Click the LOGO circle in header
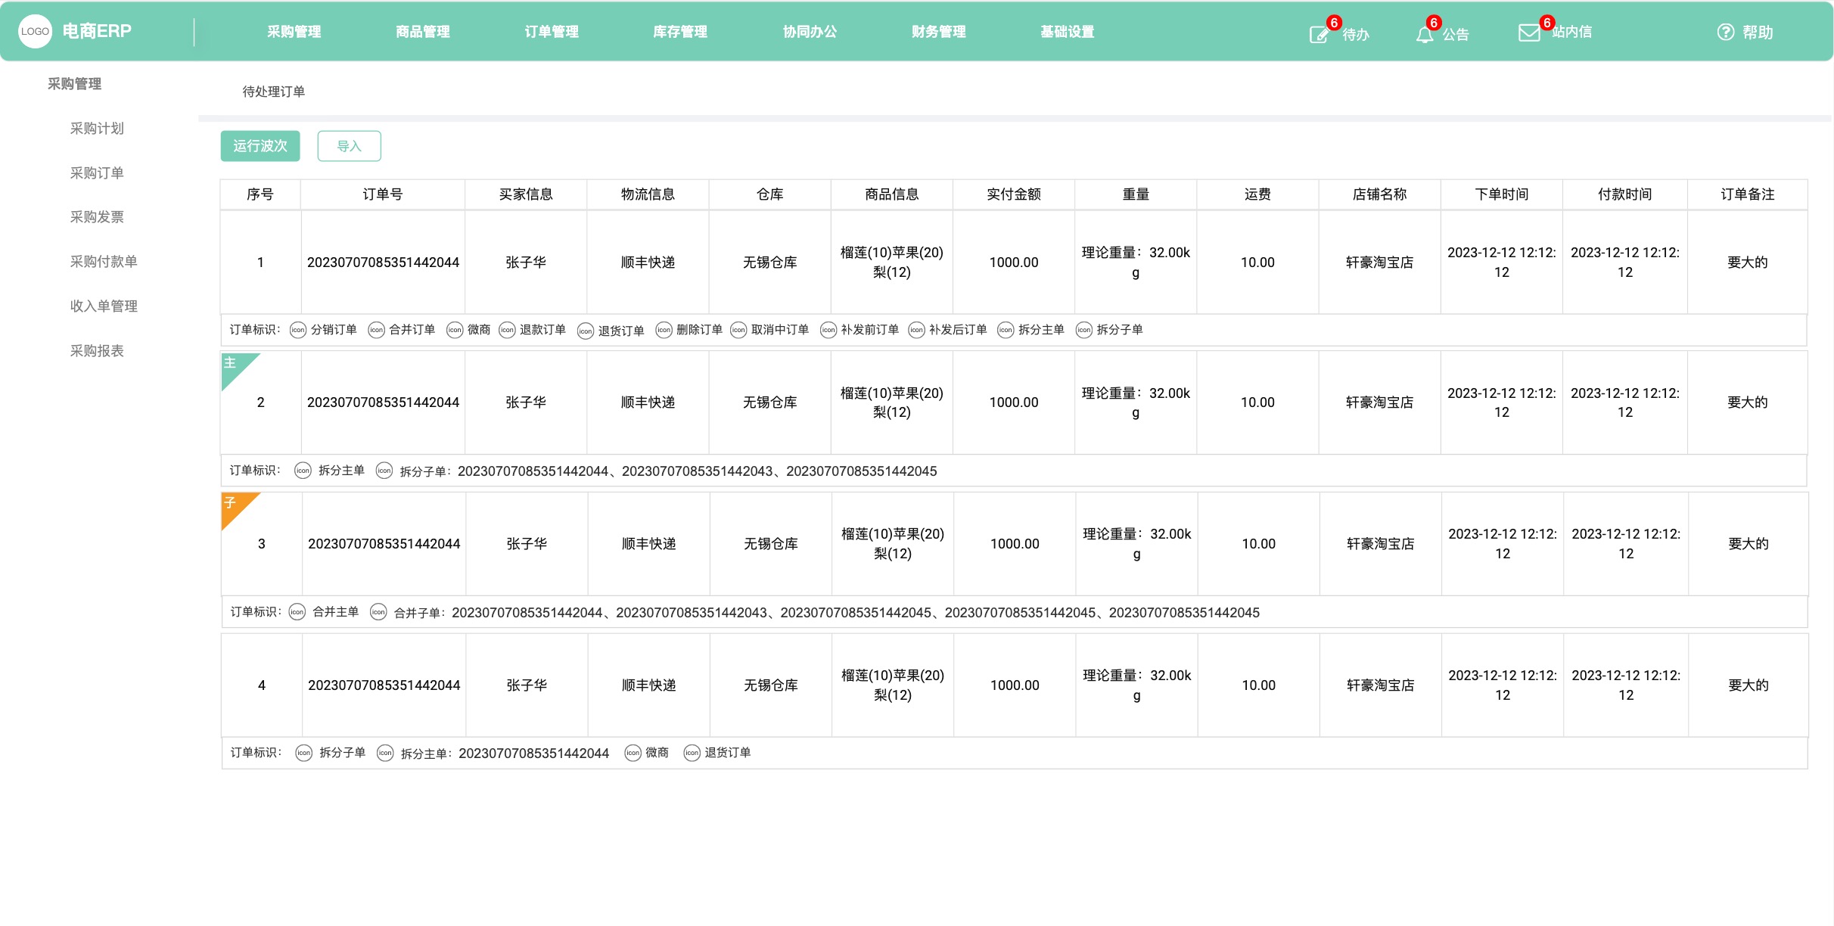This screenshot has height=926, width=1834. point(35,32)
